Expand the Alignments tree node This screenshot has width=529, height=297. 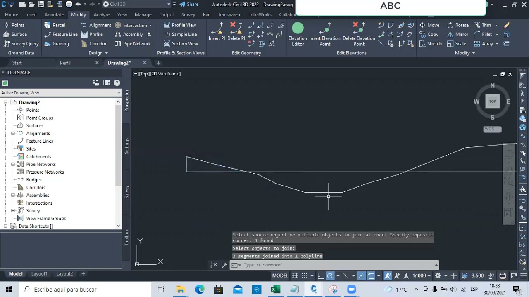(13, 133)
